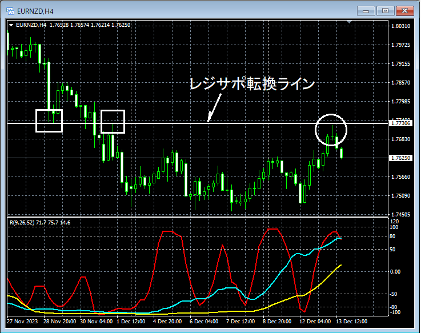Click the current price label 1.76250
Viewport: 421px width, 333px height.
pos(400,158)
